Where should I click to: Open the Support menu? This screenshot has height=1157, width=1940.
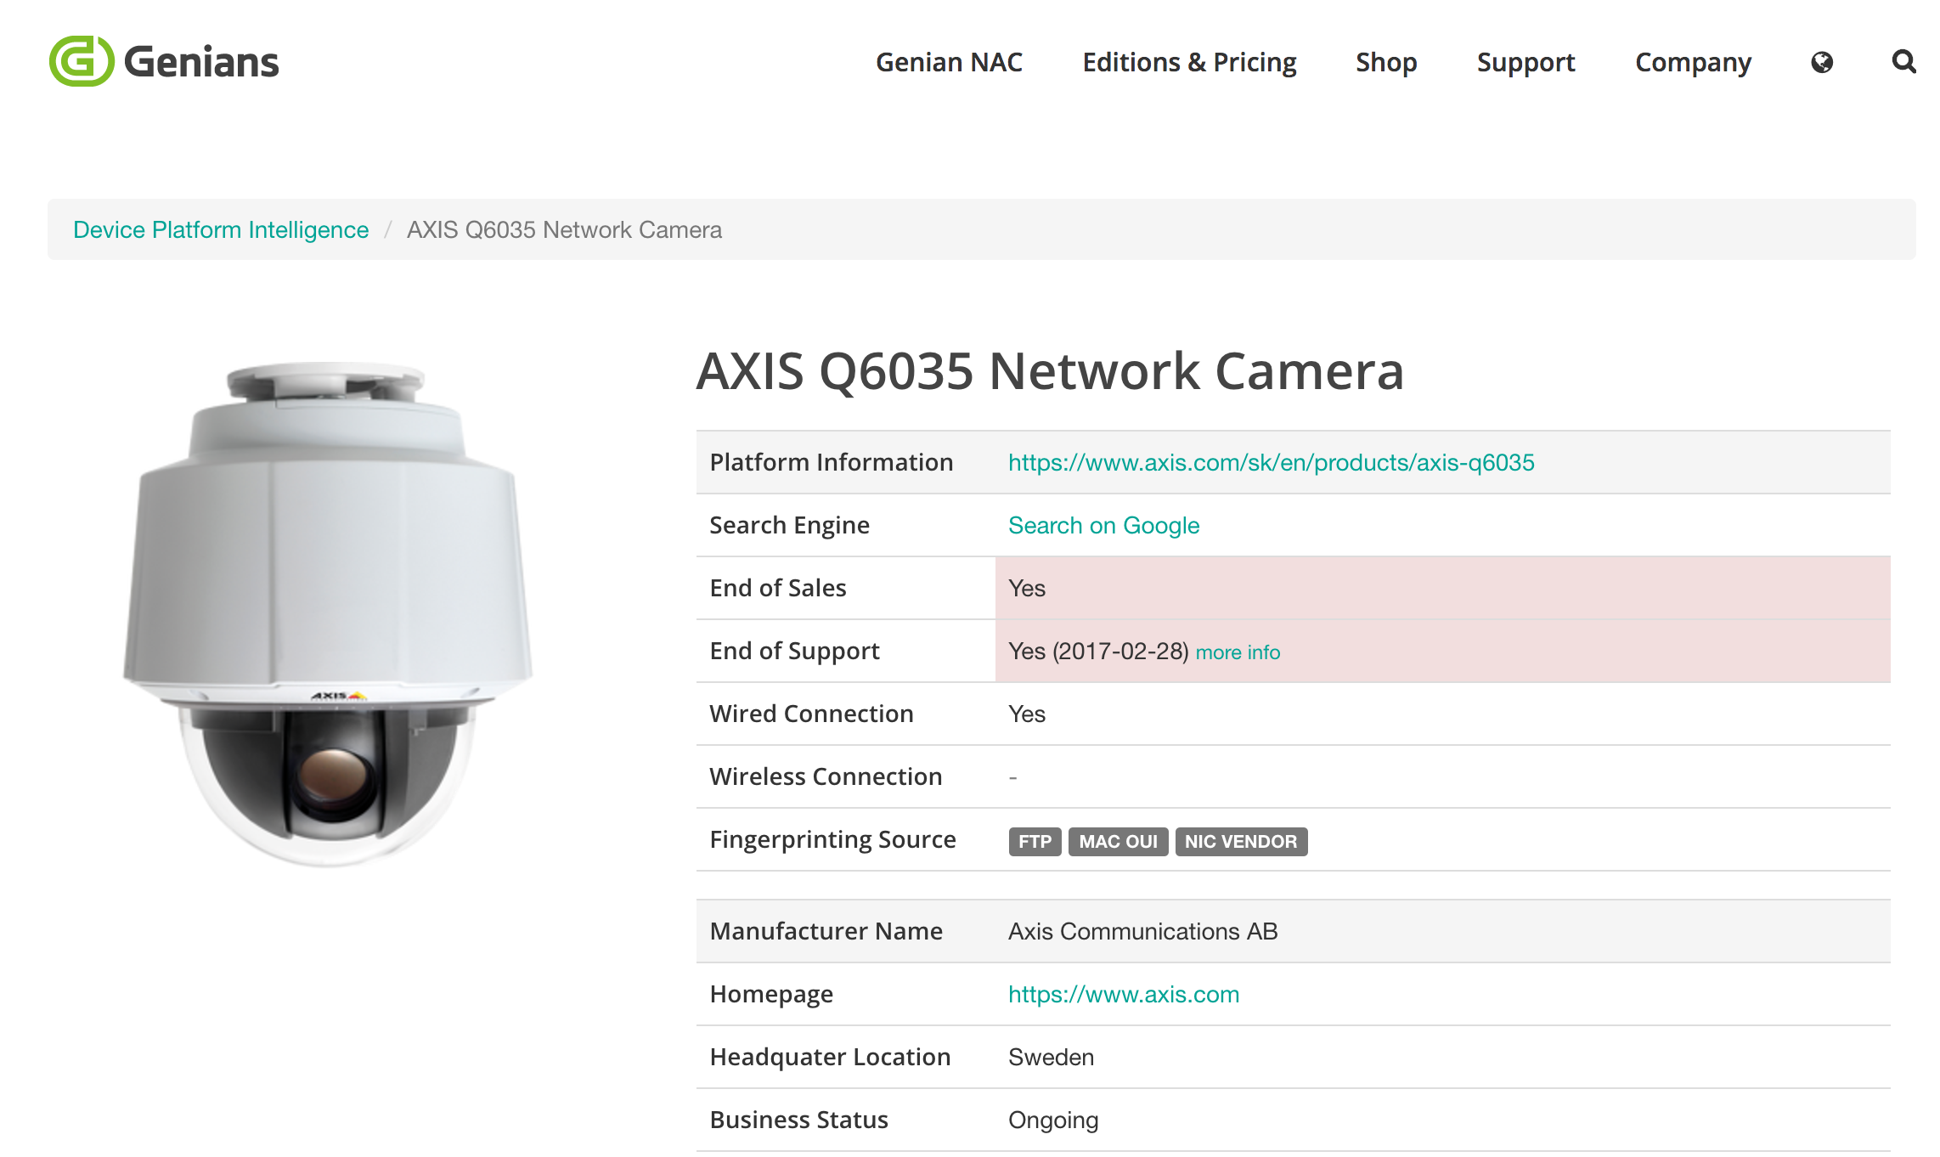coord(1525,62)
